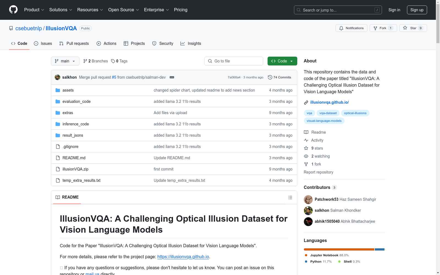This screenshot has height=275, width=440.
Task: Switch to the Actions tab
Action: point(106,43)
